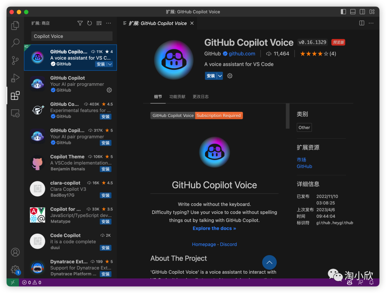
Task: Click the split editor icon top right
Action: [361, 23]
